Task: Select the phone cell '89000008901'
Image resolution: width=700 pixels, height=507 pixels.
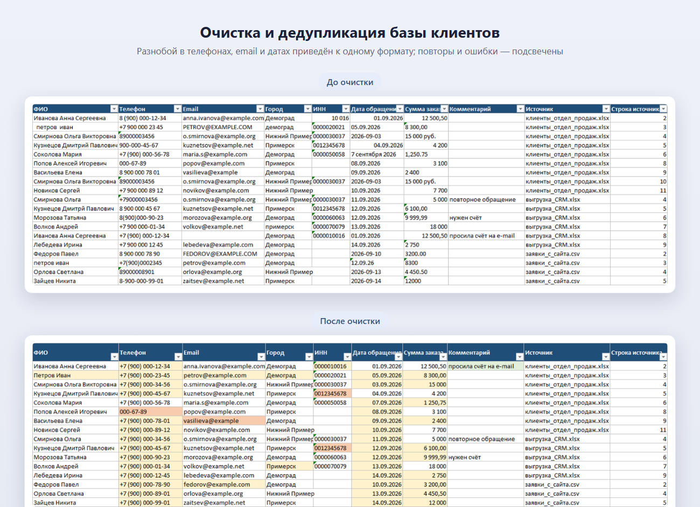Action: pyautogui.click(x=150, y=272)
